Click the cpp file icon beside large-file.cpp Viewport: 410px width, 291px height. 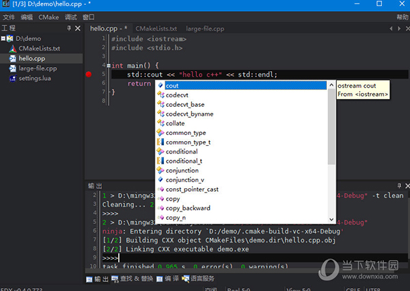pyautogui.click(x=12, y=68)
